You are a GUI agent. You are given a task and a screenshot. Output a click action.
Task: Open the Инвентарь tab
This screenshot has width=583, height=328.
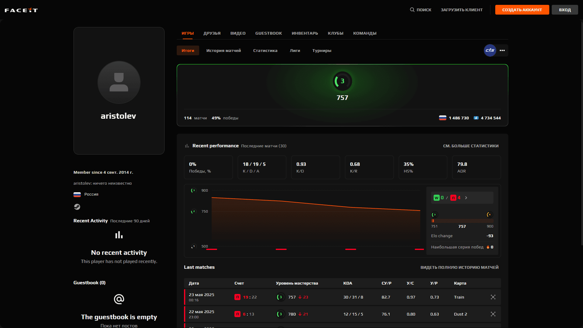[305, 33]
